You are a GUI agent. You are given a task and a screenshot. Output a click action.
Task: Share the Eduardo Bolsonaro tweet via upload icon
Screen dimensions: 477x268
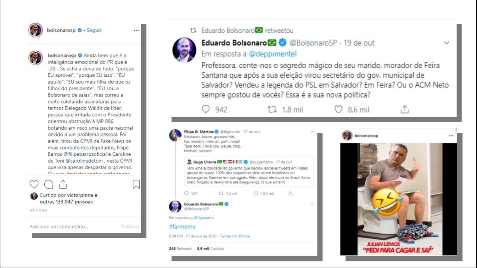pyautogui.click(x=405, y=109)
